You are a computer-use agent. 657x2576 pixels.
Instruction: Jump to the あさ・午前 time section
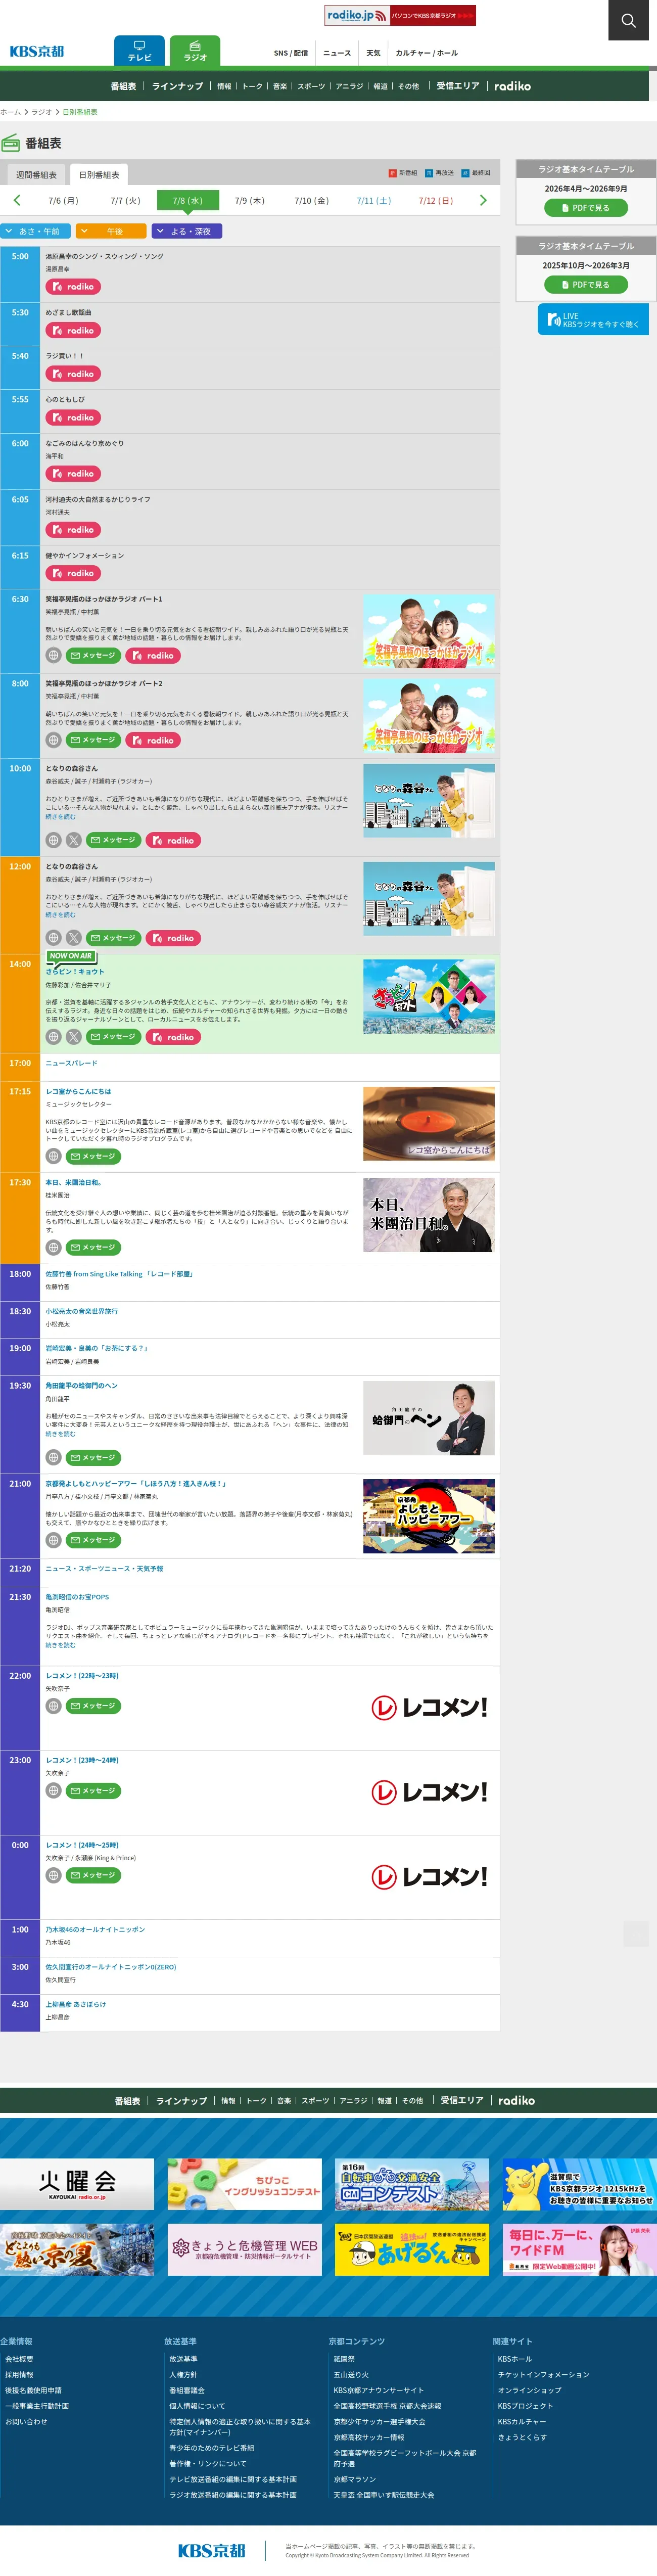tap(36, 231)
